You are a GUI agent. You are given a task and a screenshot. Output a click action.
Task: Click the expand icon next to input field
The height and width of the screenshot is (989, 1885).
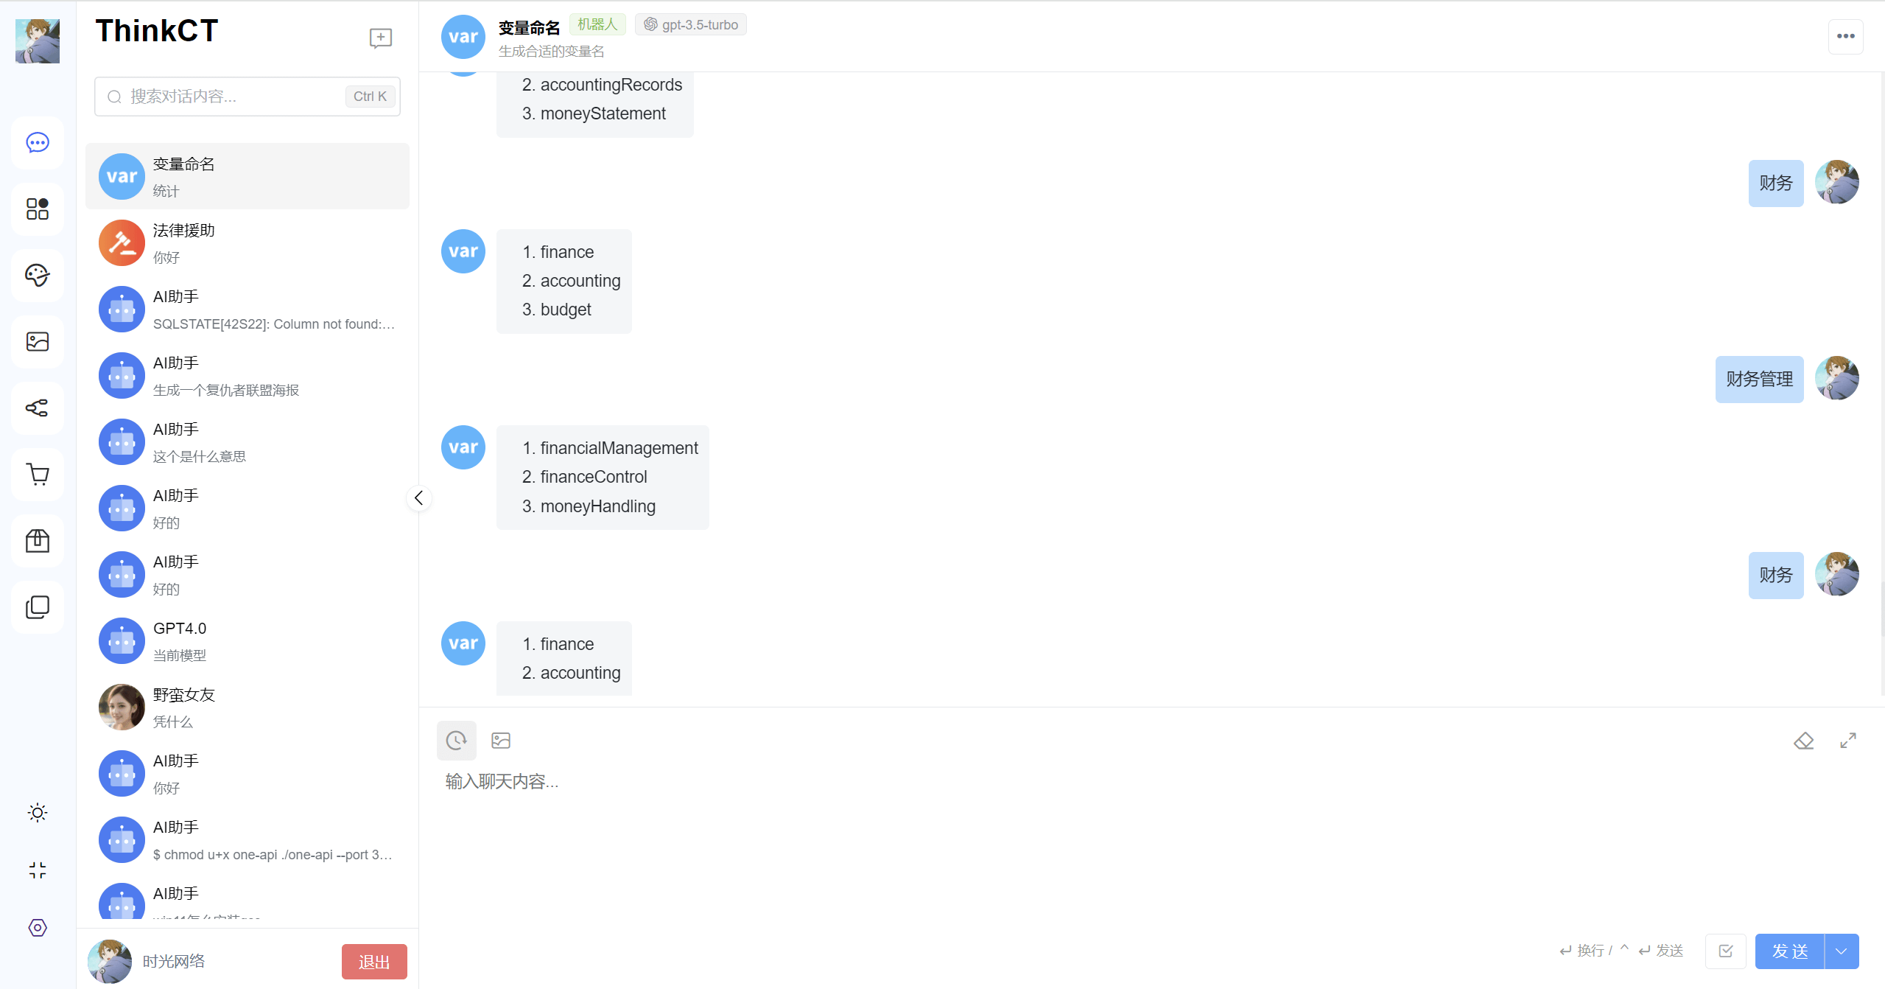coord(1850,741)
